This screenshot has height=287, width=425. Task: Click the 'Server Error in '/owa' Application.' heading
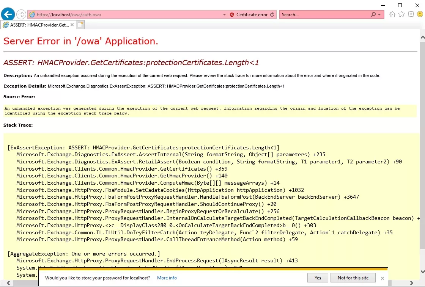[x=80, y=41]
